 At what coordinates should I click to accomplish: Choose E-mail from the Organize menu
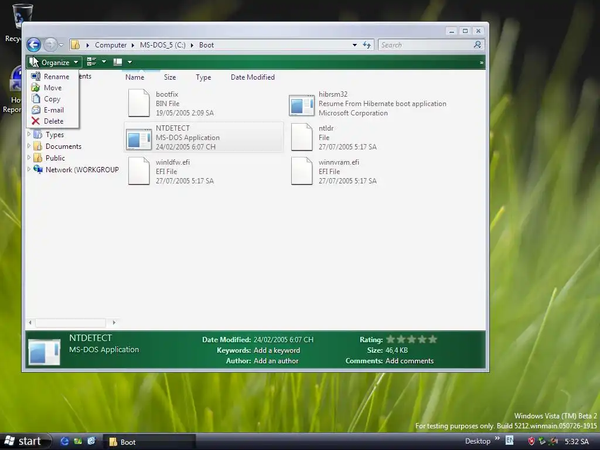tap(52, 110)
